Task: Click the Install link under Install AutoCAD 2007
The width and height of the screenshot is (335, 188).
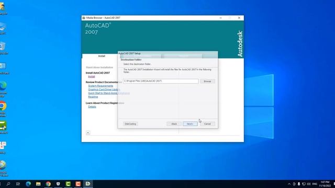Action: (92, 77)
